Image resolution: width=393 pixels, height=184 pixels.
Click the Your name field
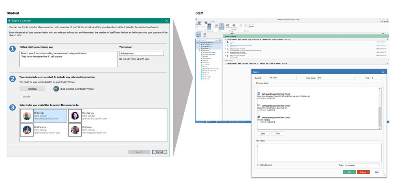pyautogui.click(x=141, y=53)
